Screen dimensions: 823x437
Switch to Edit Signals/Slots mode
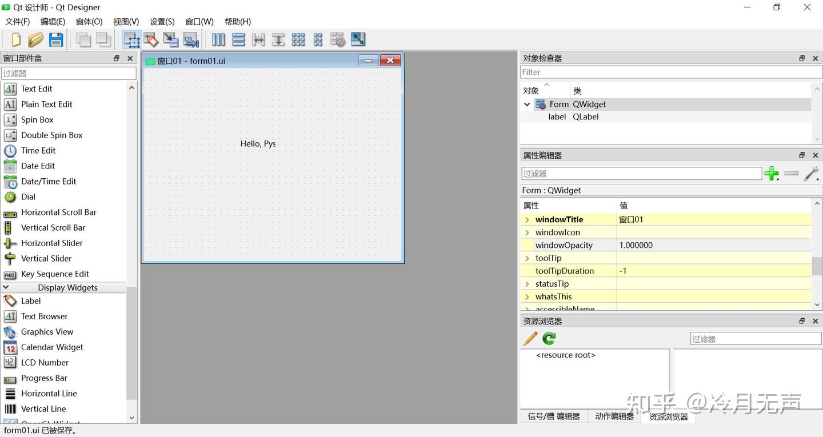pyautogui.click(x=151, y=39)
